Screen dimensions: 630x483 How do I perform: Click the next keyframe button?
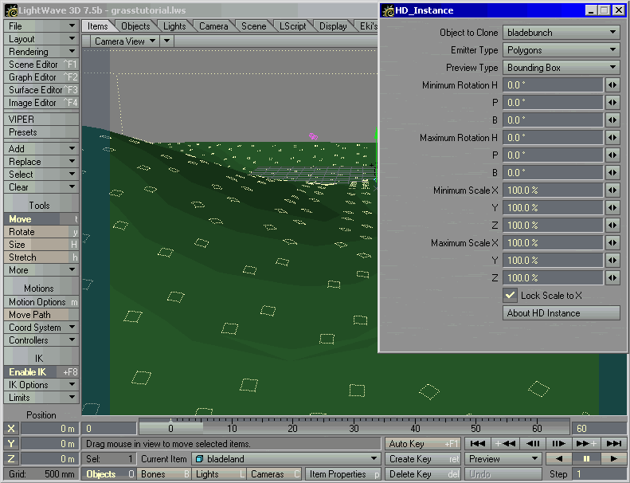(x=586, y=444)
